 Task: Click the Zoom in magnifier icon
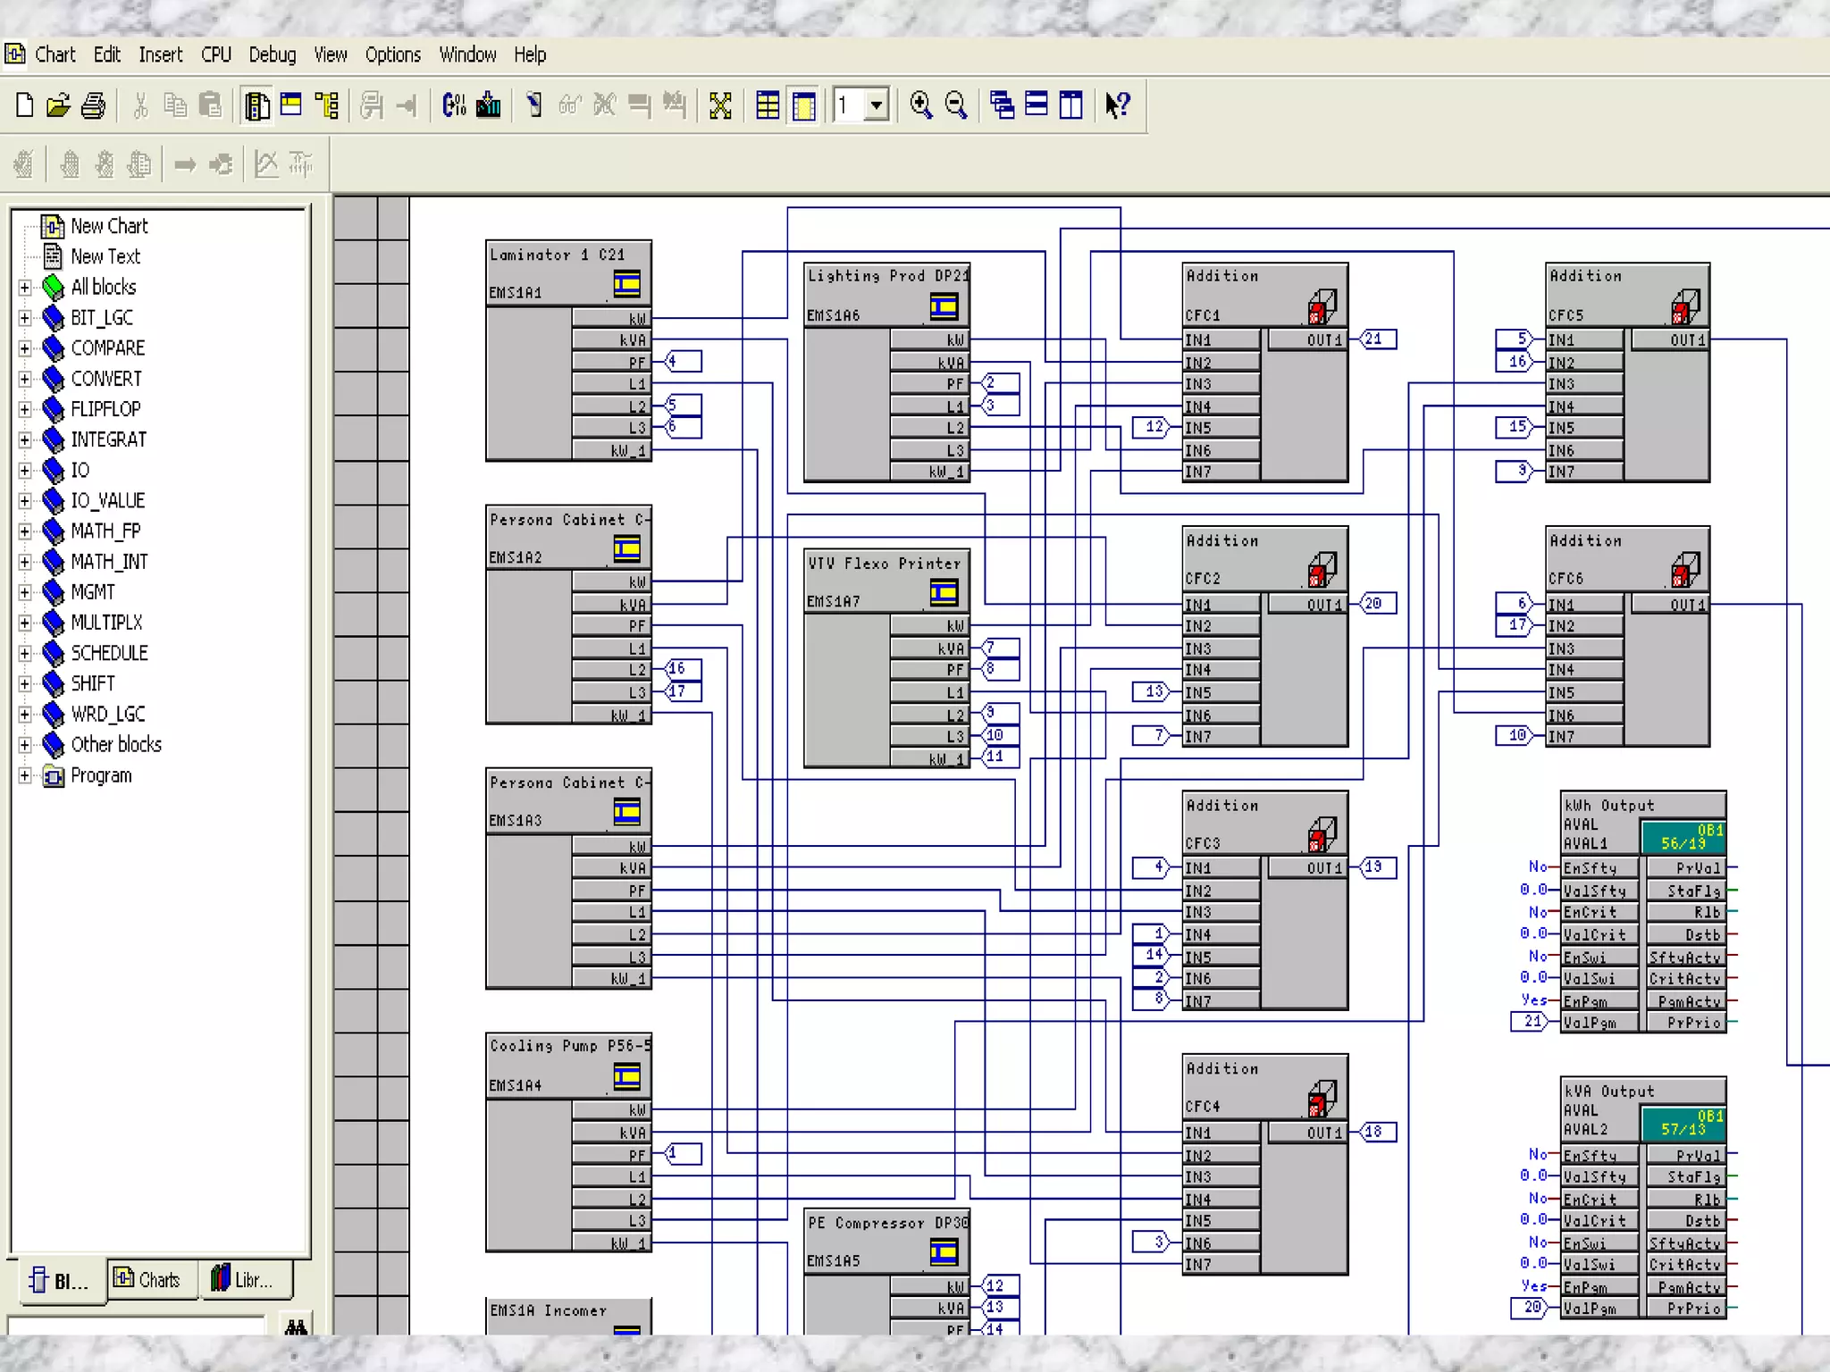tap(921, 105)
